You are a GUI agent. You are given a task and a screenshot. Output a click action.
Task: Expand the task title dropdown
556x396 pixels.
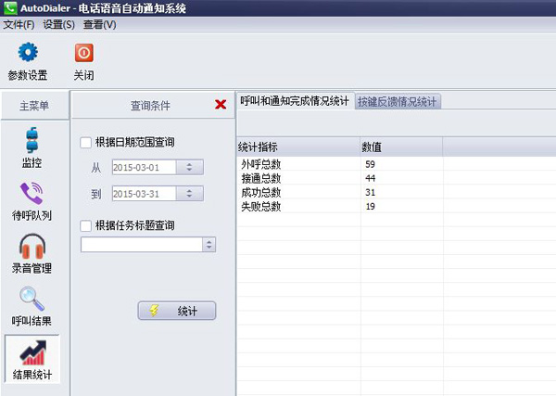tap(208, 245)
